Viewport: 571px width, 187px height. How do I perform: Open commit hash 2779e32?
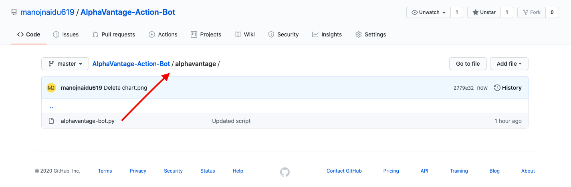(464, 88)
